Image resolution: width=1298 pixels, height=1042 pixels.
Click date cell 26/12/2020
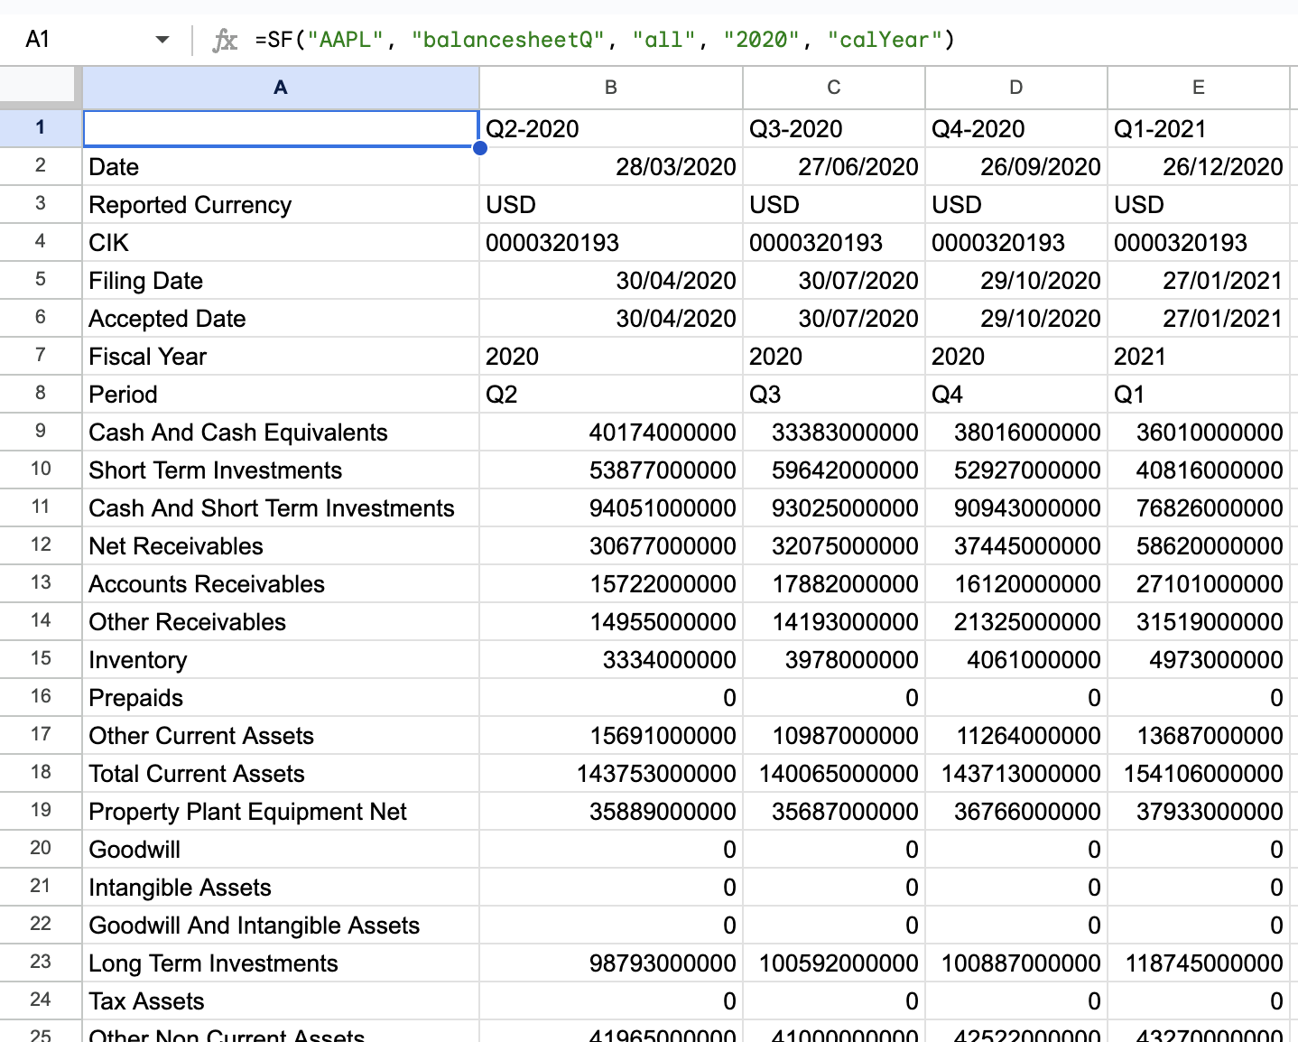click(1199, 166)
